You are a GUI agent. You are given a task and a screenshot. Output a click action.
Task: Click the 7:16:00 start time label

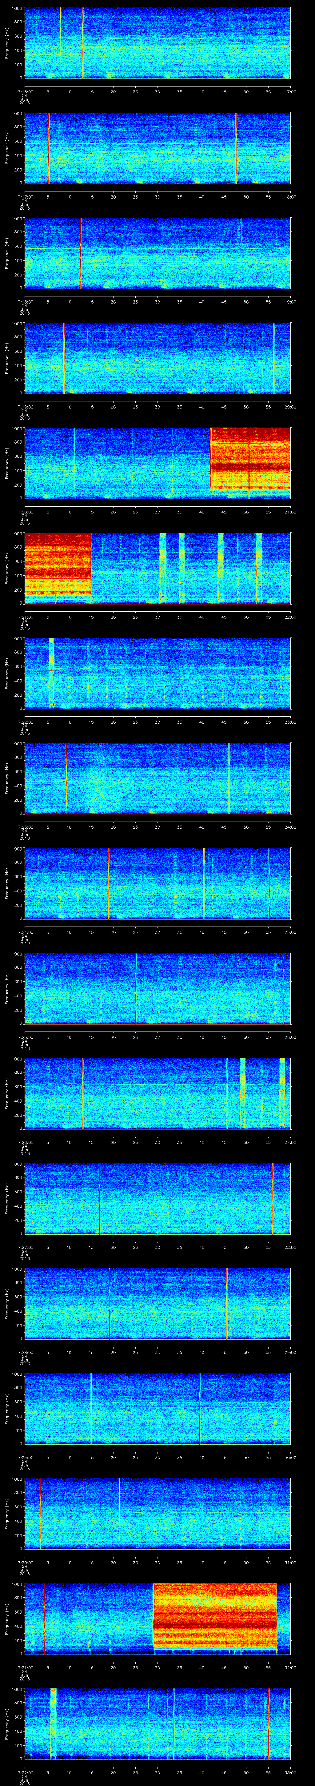(25, 91)
